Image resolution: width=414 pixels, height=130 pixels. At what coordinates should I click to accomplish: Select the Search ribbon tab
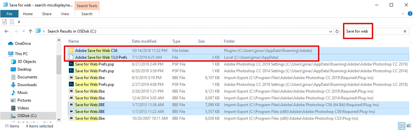(x=87, y=14)
